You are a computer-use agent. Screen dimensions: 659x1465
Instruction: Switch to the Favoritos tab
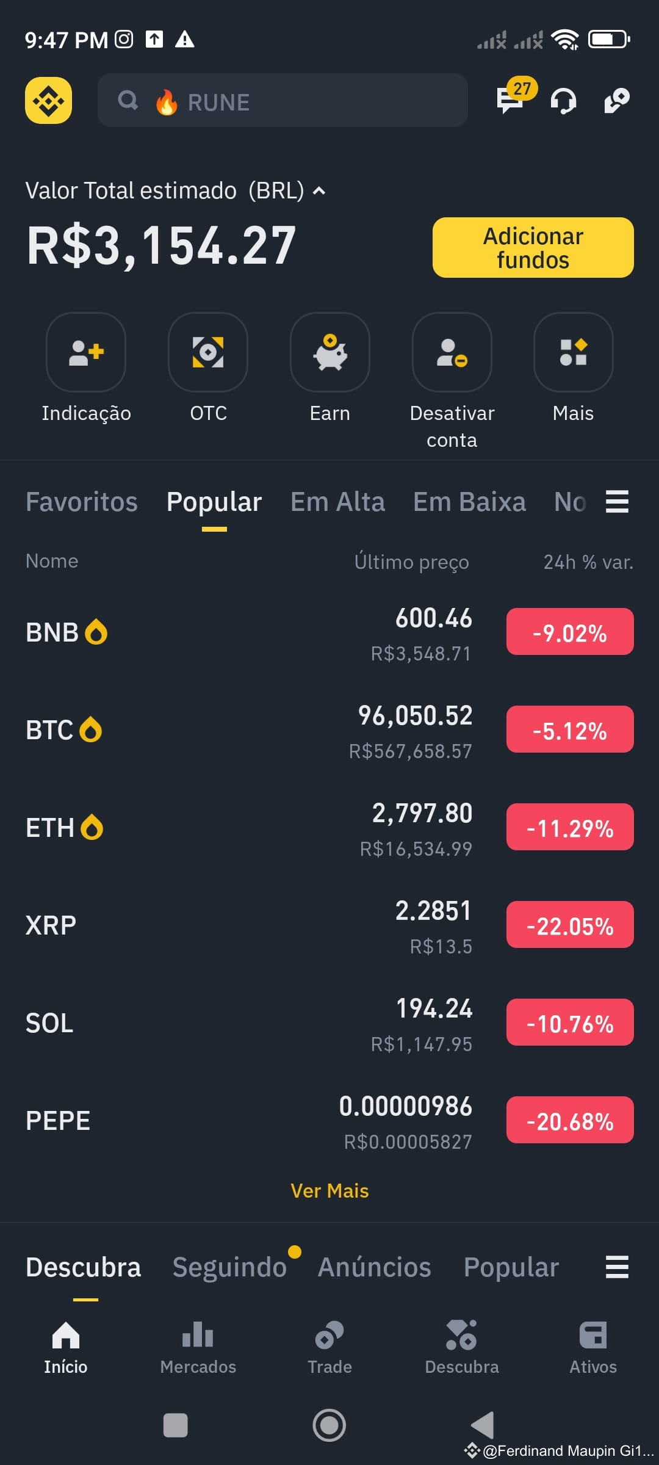pos(82,502)
